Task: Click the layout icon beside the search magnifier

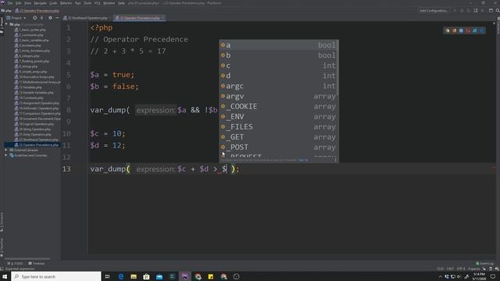Action: pos(491,10)
